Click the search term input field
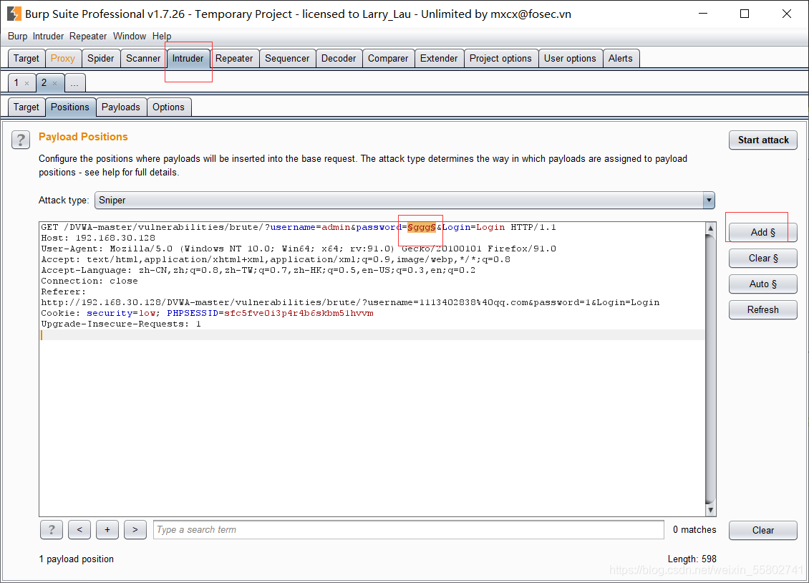The image size is (809, 583). (x=409, y=529)
